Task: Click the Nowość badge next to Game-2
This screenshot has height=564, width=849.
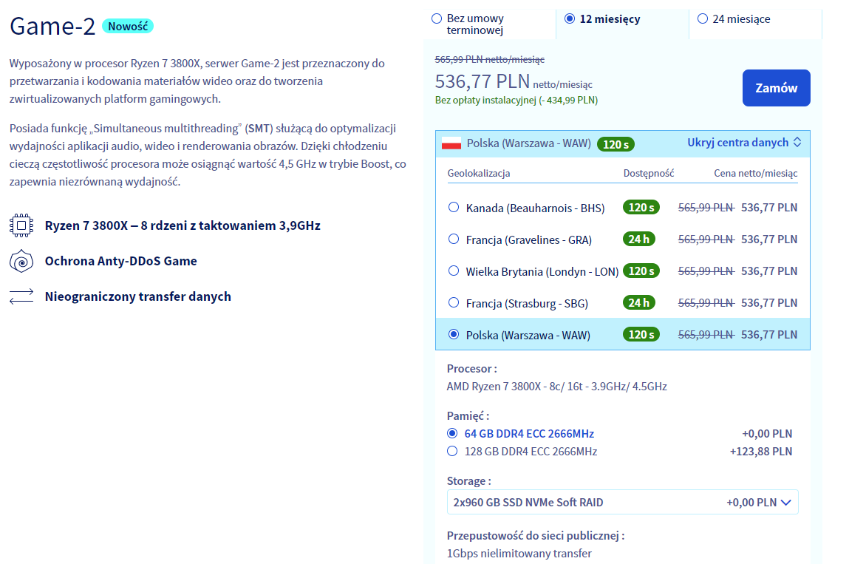Action: tap(127, 27)
